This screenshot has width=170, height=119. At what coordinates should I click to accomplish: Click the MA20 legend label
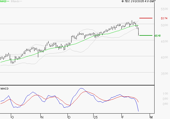(3, 1)
